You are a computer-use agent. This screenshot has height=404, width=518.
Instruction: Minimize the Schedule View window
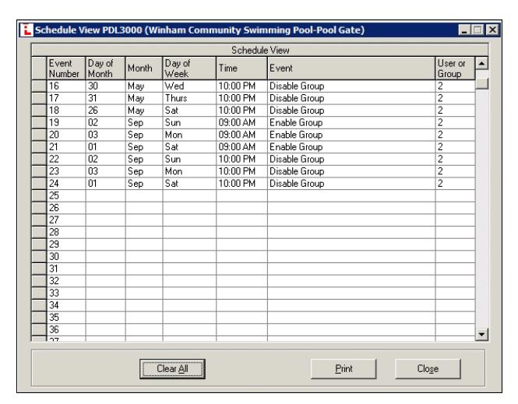click(464, 30)
